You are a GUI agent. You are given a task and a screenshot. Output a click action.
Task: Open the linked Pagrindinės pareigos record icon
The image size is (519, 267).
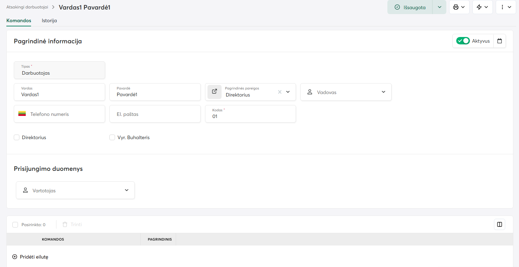[214, 92]
